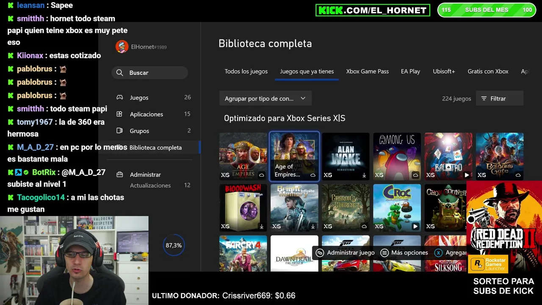Click the download arrow on Alan Wake tile
542x305 pixels.
point(364,175)
